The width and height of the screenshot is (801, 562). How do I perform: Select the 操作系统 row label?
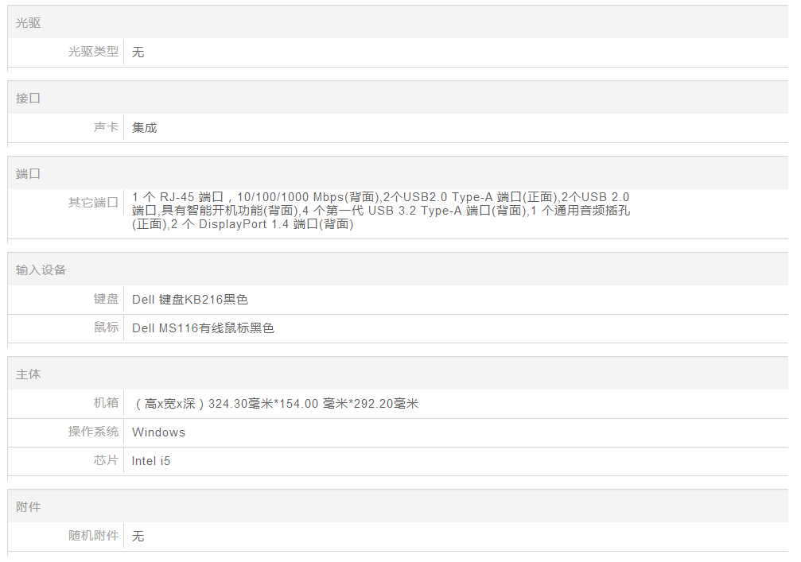(93, 432)
